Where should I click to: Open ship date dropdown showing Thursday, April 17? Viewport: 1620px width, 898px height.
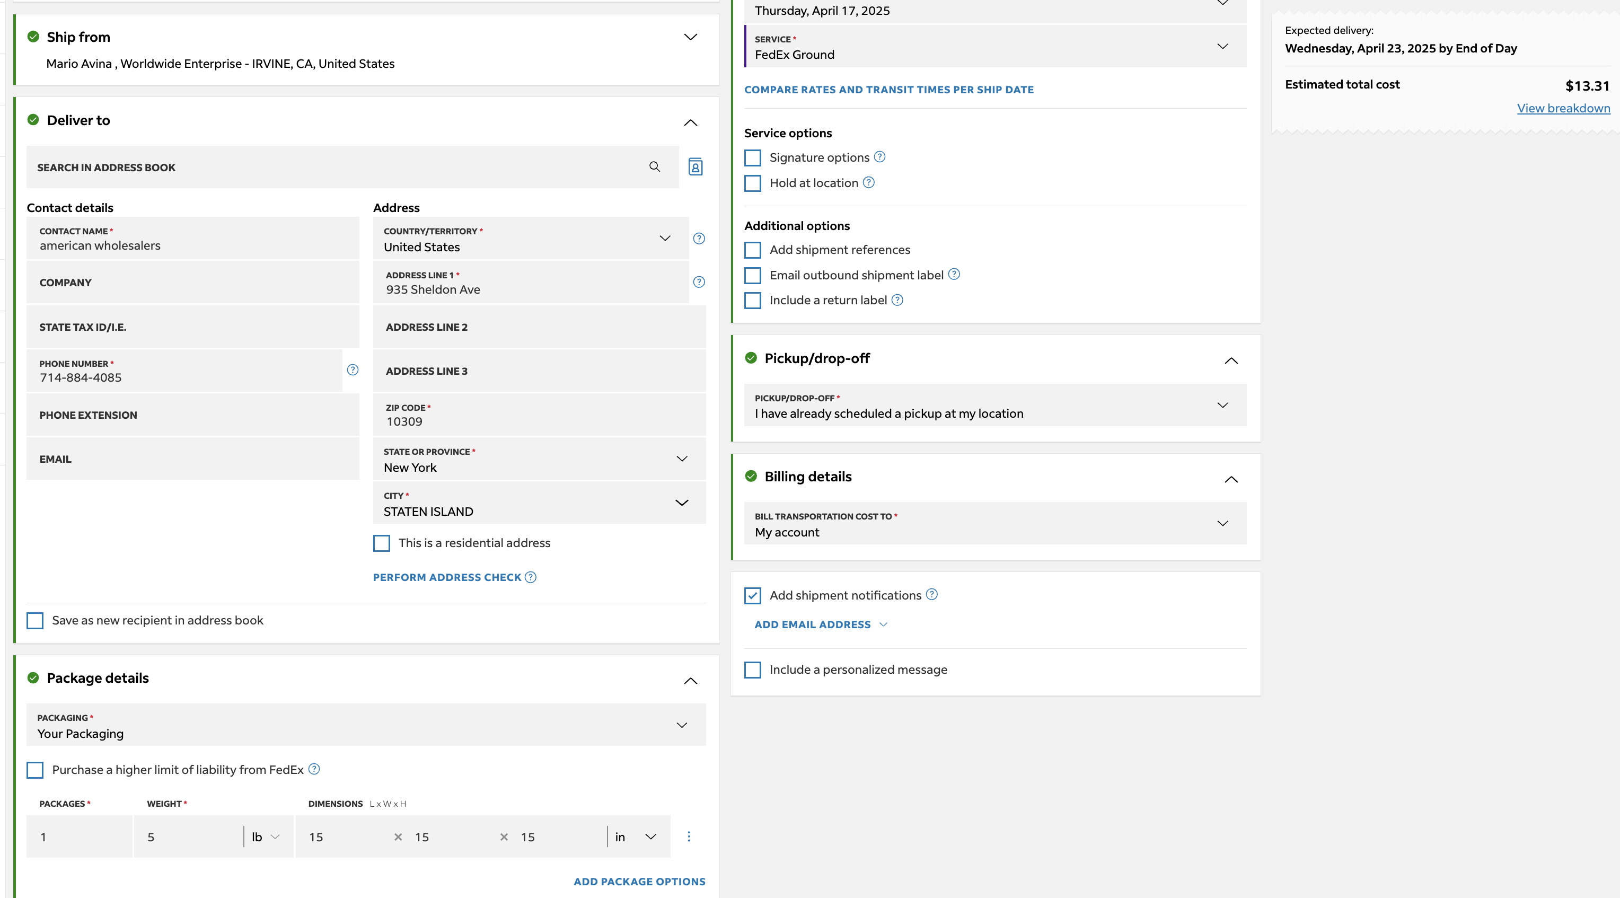coord(996,11)
